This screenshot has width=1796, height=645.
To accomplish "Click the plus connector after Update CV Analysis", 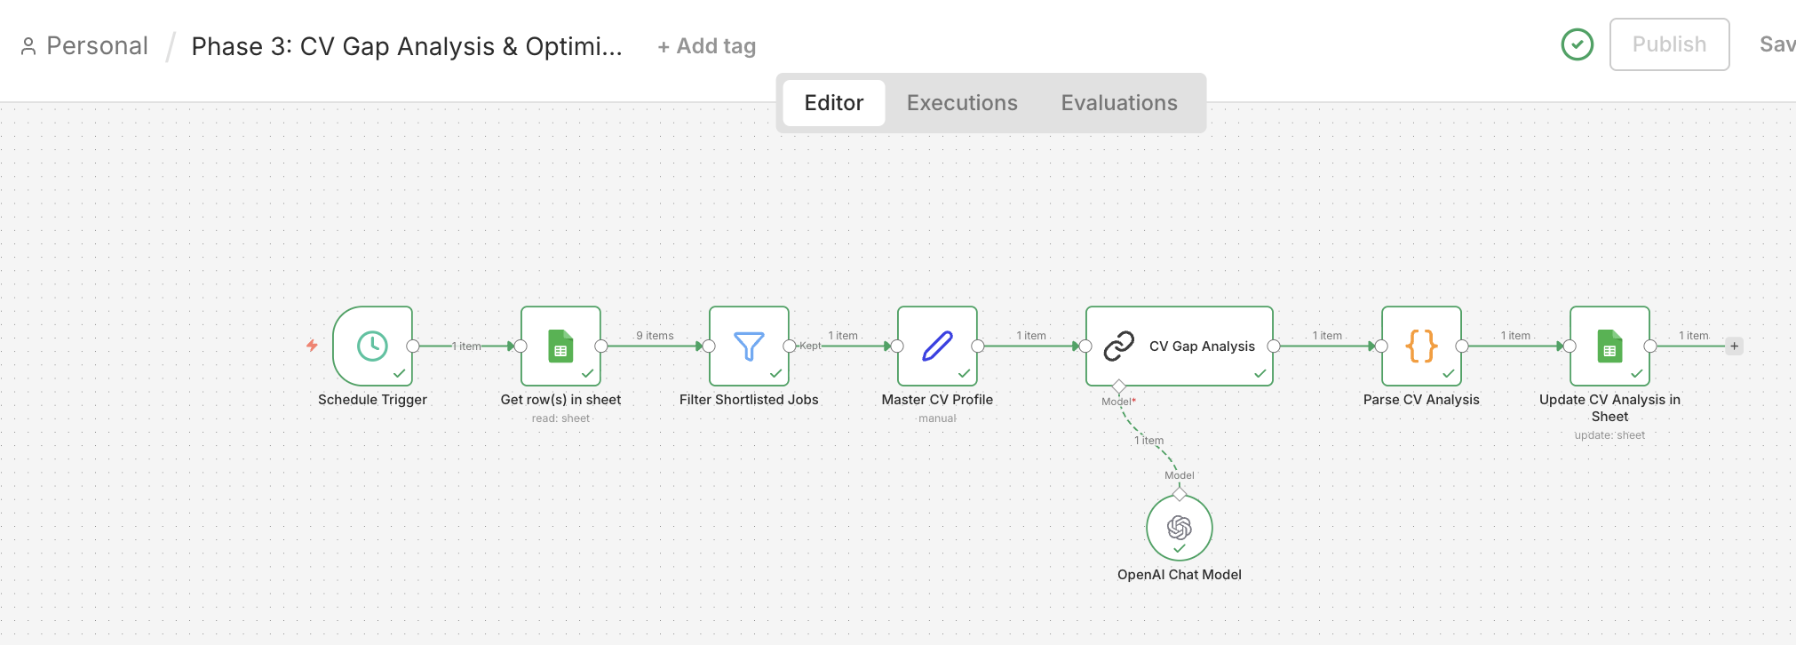I will click(1734, 346).
